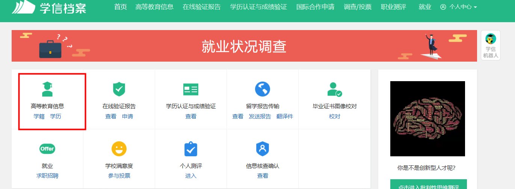Open the 学历 link
This screenshot has height=189, width=515.
coord(56,116)
